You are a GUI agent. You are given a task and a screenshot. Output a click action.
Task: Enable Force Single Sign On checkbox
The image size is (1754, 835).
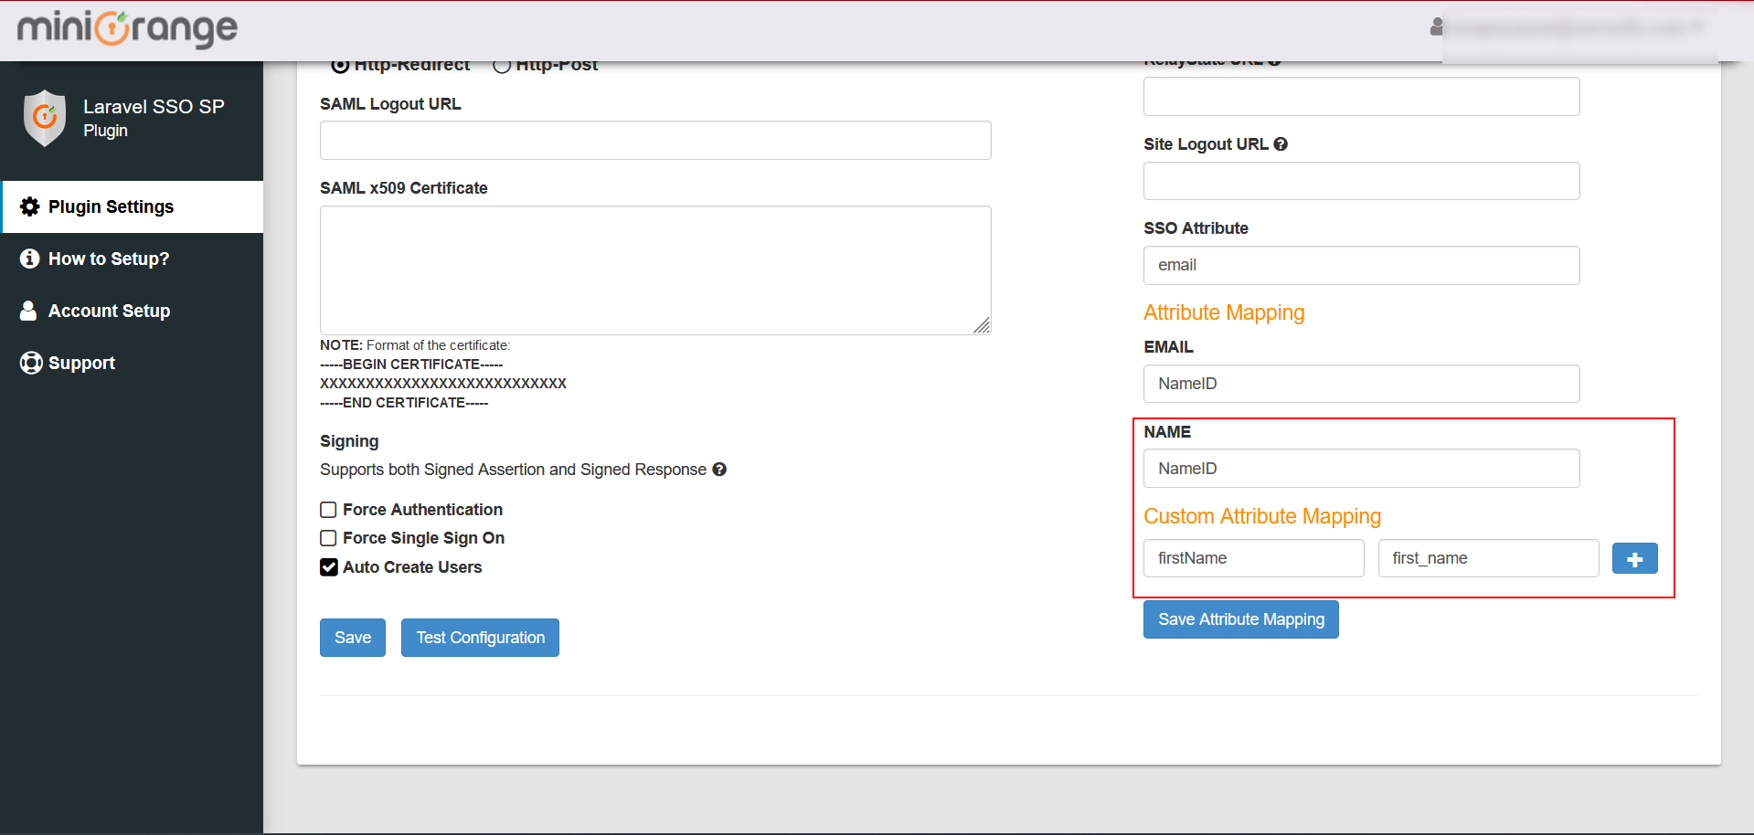pos(328,538)
